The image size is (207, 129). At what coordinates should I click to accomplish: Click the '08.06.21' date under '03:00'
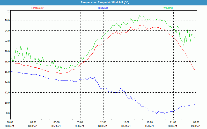click(x=33, y=126)
